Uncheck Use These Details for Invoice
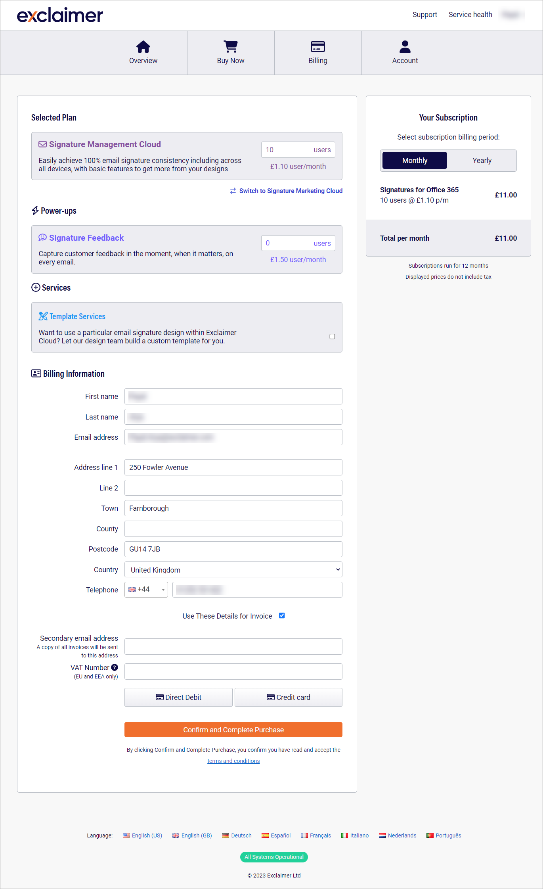Viewport: 543px width, 889px height. 282,615
